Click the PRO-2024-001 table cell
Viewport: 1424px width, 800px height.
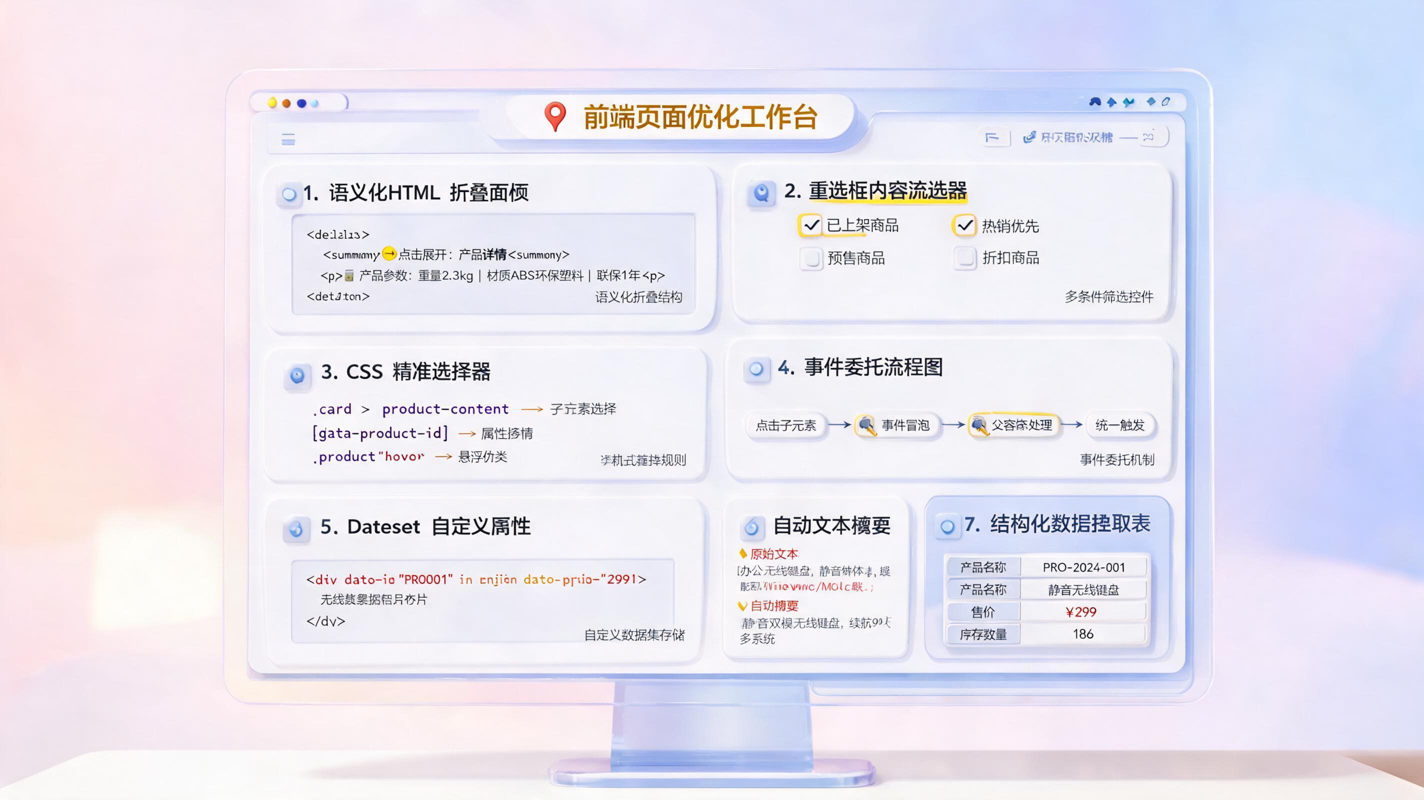[x=1083, y=567]
